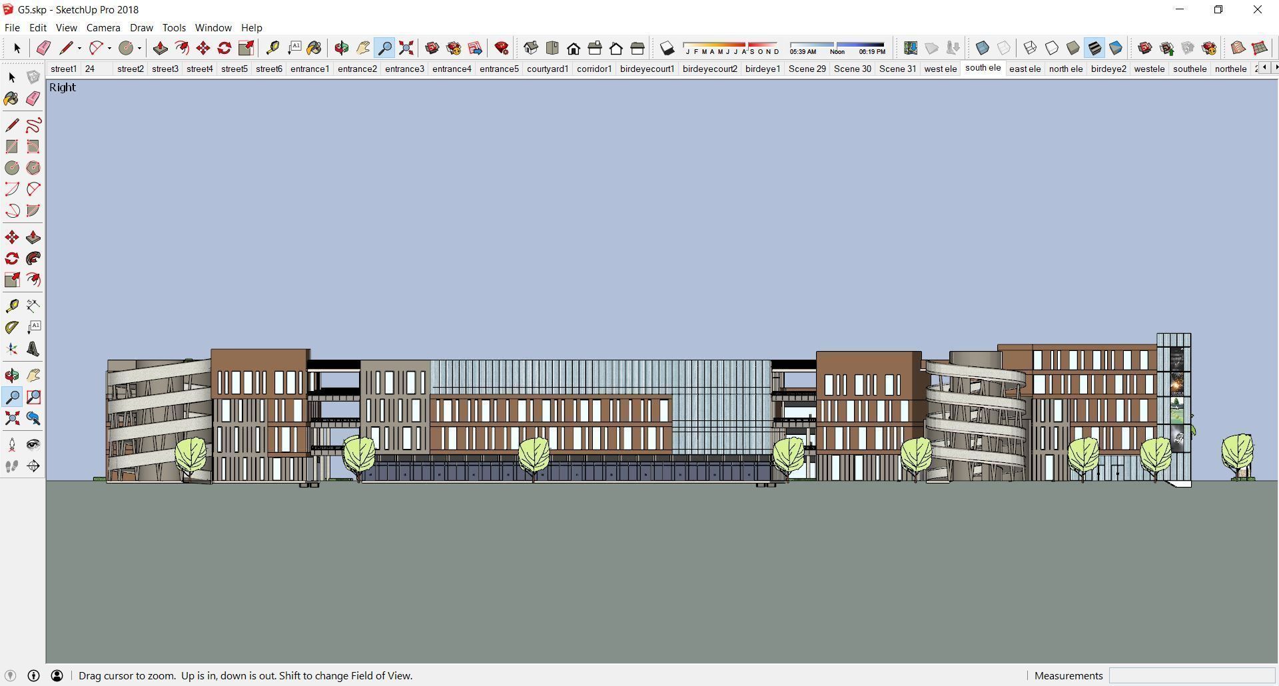Open the Camera menu
The image size is (1279, 686).
[x=103, y=28]
